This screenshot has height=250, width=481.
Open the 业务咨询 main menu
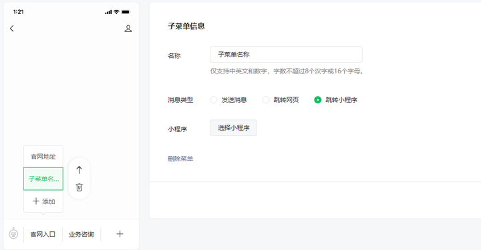coord(82,235)
